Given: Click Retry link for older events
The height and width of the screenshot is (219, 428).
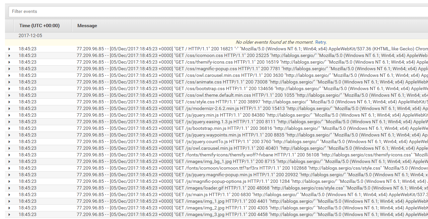Looking at the screenshot, I should [321, 42].
